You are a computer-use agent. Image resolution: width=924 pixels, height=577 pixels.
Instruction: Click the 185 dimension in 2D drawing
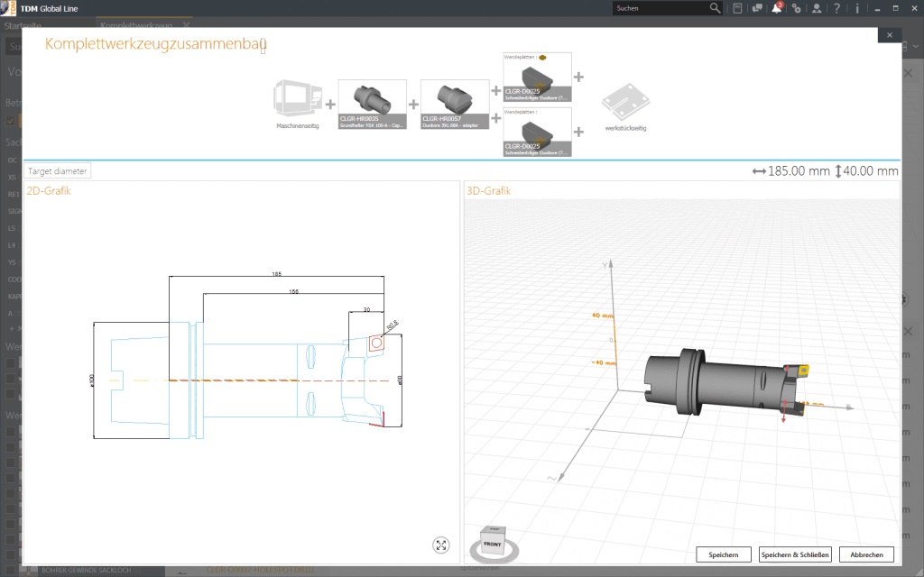tap(276, 274)
